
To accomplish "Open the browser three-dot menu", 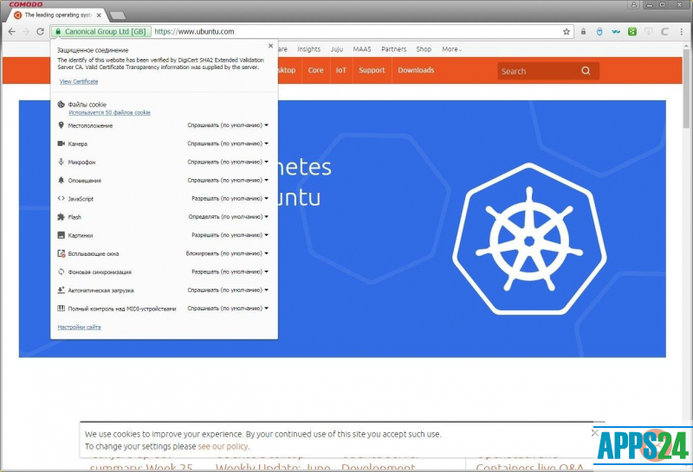I will point(681,32).
